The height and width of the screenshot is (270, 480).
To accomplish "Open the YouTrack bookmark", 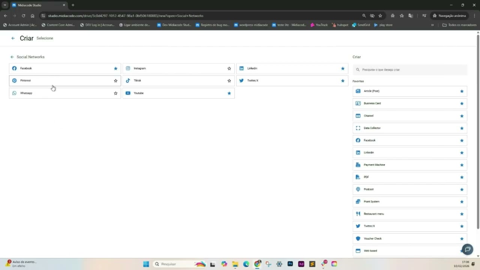I will 319,25.
